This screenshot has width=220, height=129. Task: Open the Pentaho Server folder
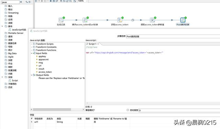click(14, 33)
